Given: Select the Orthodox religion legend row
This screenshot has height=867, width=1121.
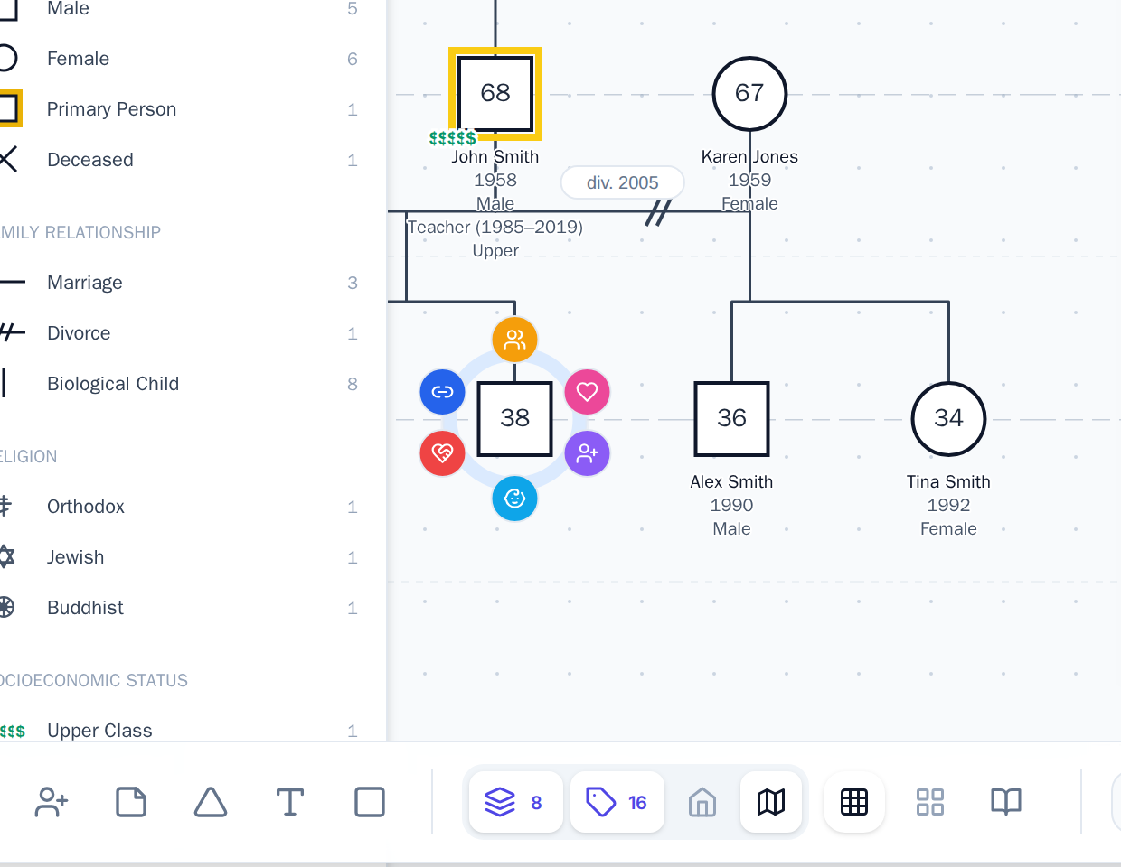Looking at the screenshot, I should click(x=179, y=507).
